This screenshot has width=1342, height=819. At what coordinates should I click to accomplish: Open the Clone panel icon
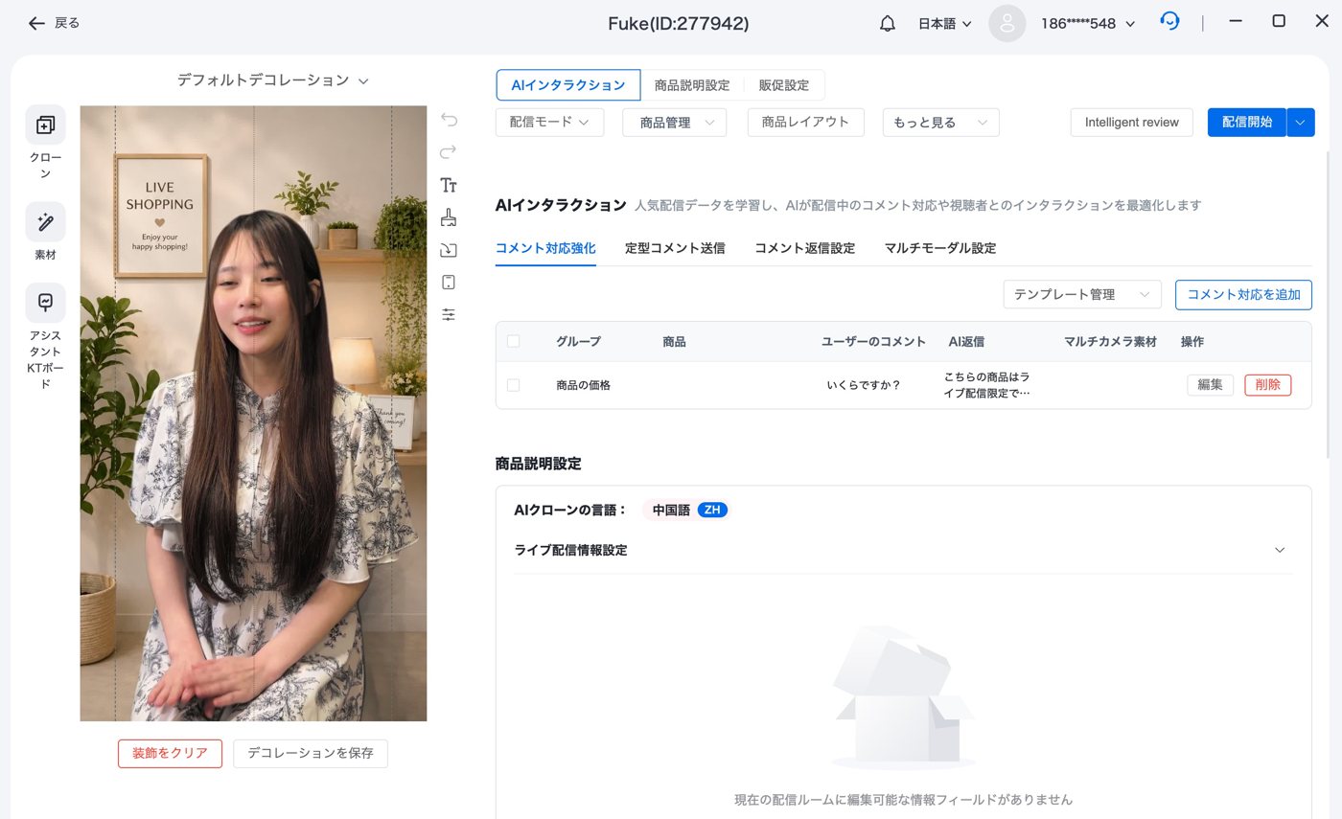[45, 125]
